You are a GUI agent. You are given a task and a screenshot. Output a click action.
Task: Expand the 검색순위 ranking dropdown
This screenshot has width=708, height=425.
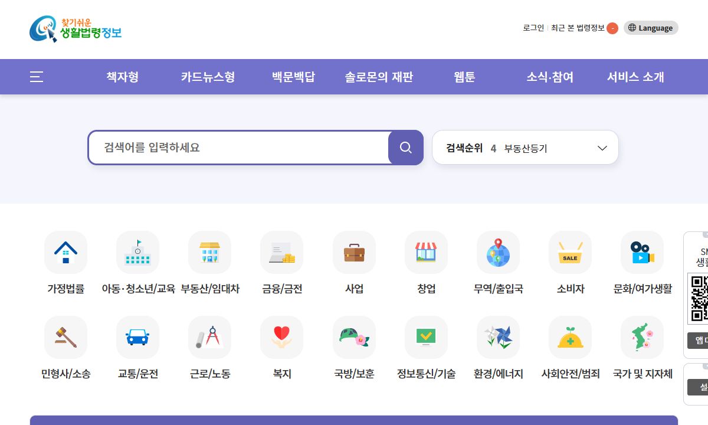pos(602,148)
